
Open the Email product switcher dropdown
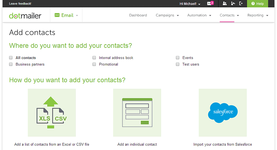pyautogui.click(x=66, y=15)
